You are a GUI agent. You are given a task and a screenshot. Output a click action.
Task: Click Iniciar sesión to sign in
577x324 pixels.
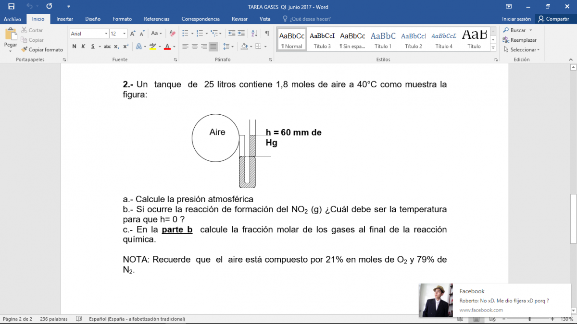click(x=516, y=19)
